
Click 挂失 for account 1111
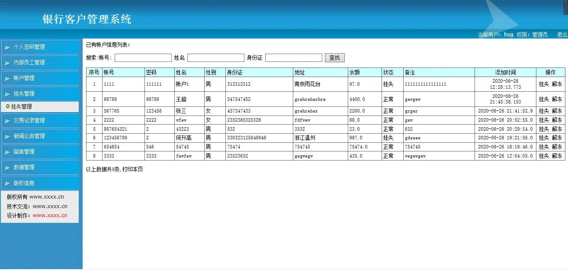tap(544, 84)
